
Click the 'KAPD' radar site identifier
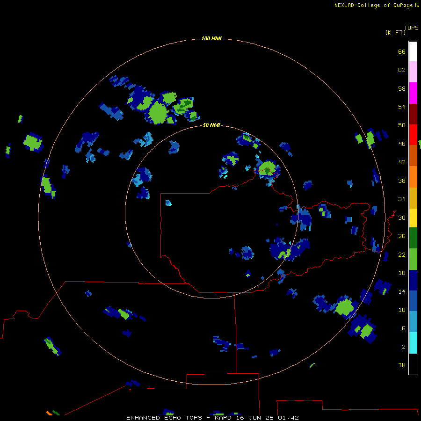pyautogui.click(x=224, y=418)
